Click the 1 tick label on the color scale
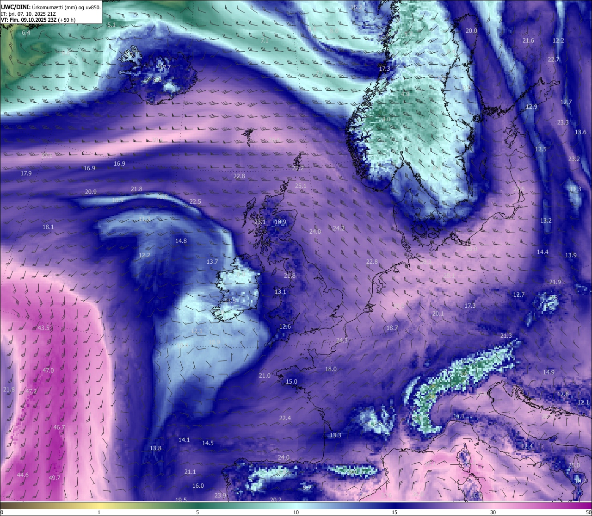Screen dimensions: 592x516 99,512
